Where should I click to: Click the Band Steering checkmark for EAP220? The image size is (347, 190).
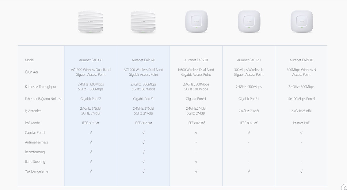196,162
